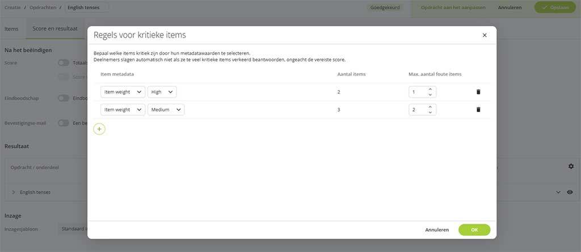Click max wrong items field showing 2
The width and height of the screenshot is (581, 252).
422,109
